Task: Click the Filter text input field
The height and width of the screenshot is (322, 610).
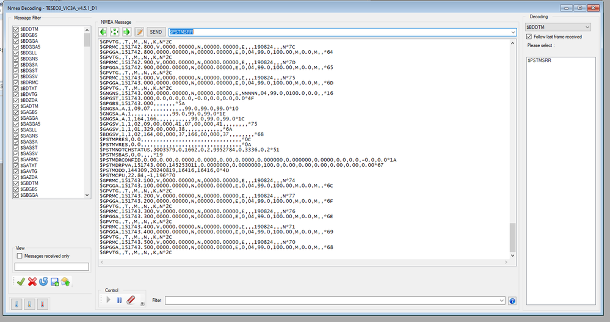Action: coord(332,301)
